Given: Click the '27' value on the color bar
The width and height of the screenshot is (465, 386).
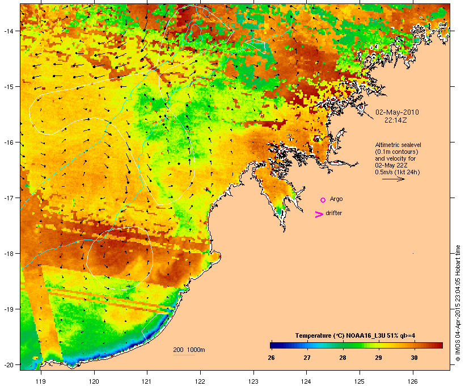Looking at the screenshot, I should point(307,358).
